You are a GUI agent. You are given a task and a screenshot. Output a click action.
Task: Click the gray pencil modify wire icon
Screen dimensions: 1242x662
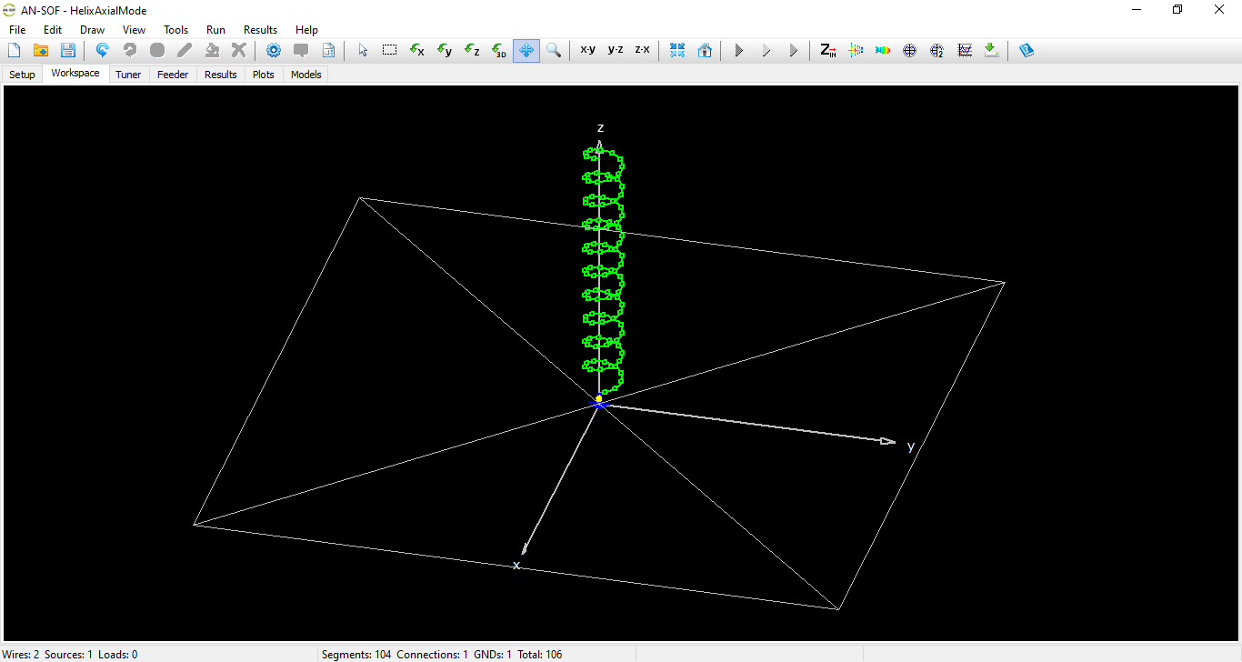pos(184,50)
